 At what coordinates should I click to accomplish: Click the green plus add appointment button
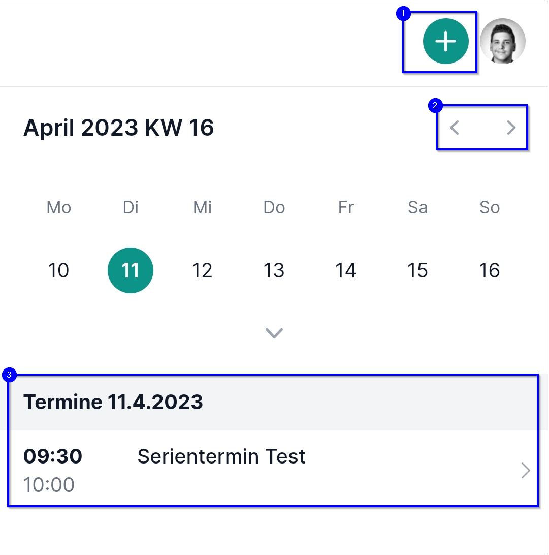pyautogui.click(x=445, y=42)
